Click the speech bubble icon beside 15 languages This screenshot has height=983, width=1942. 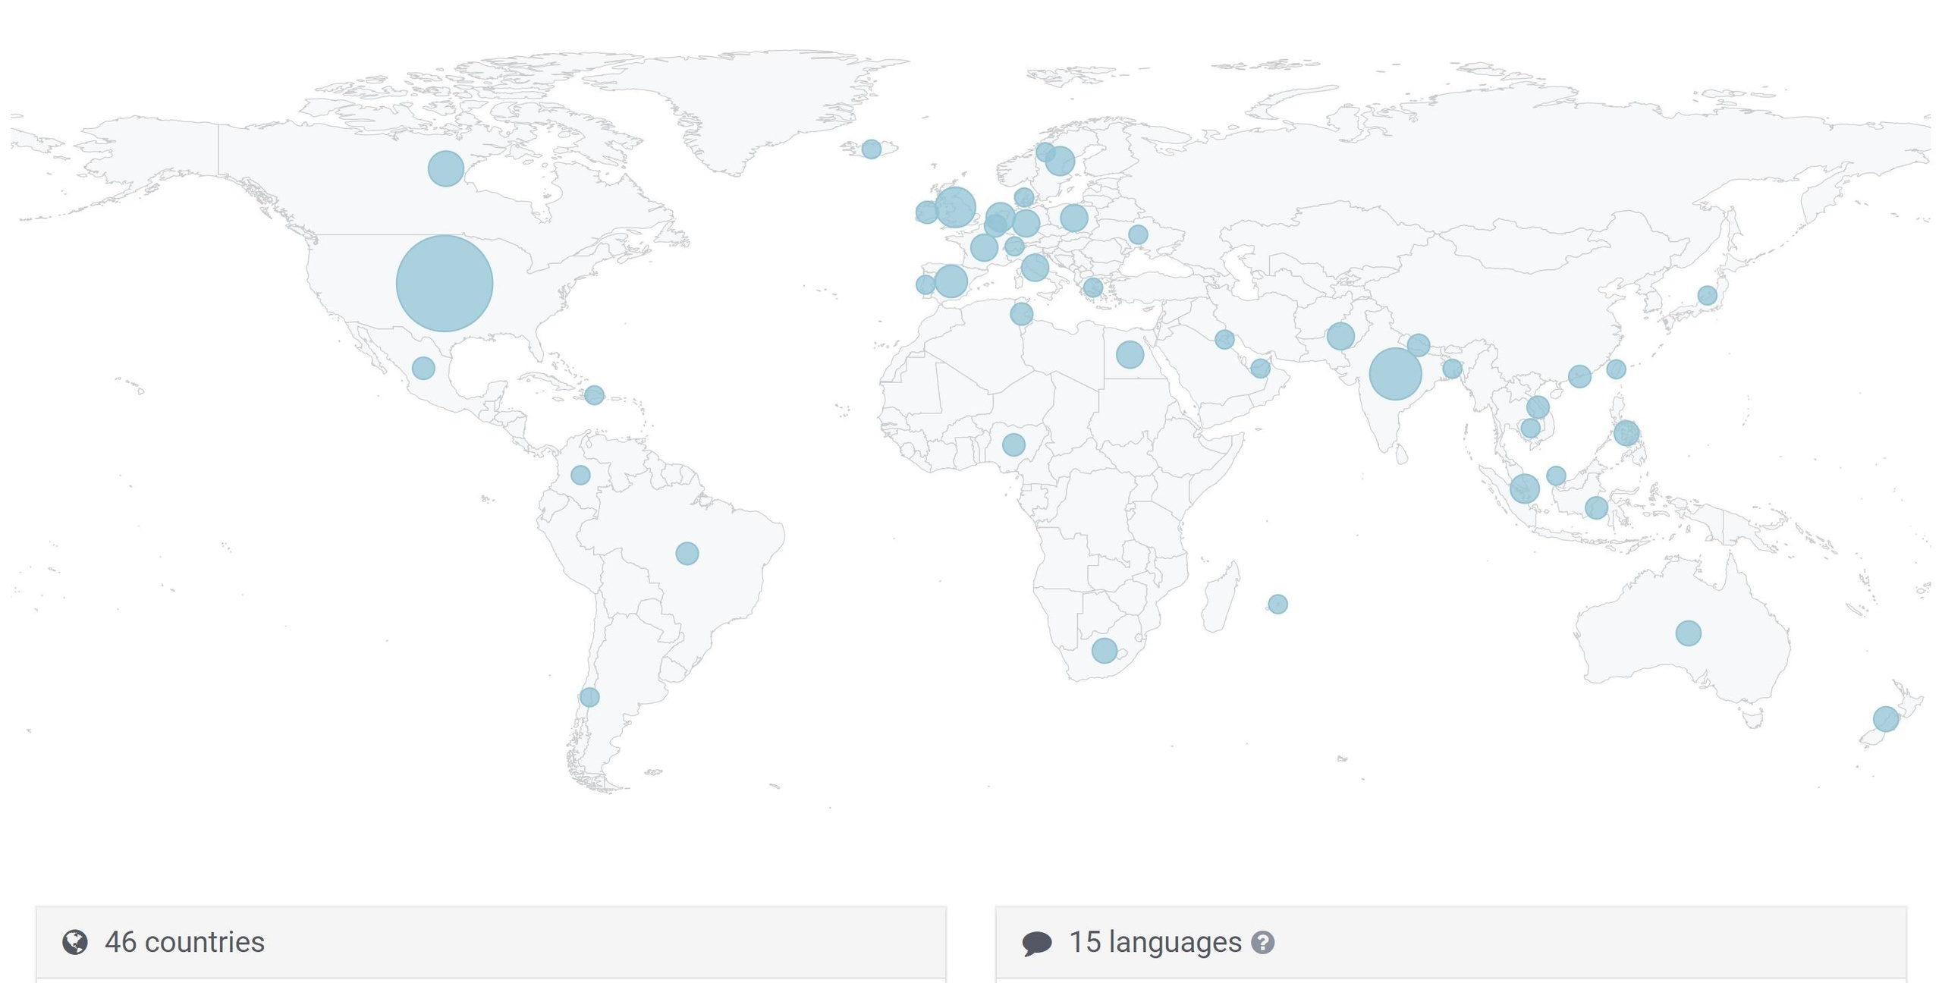[x=1036, y=943]
